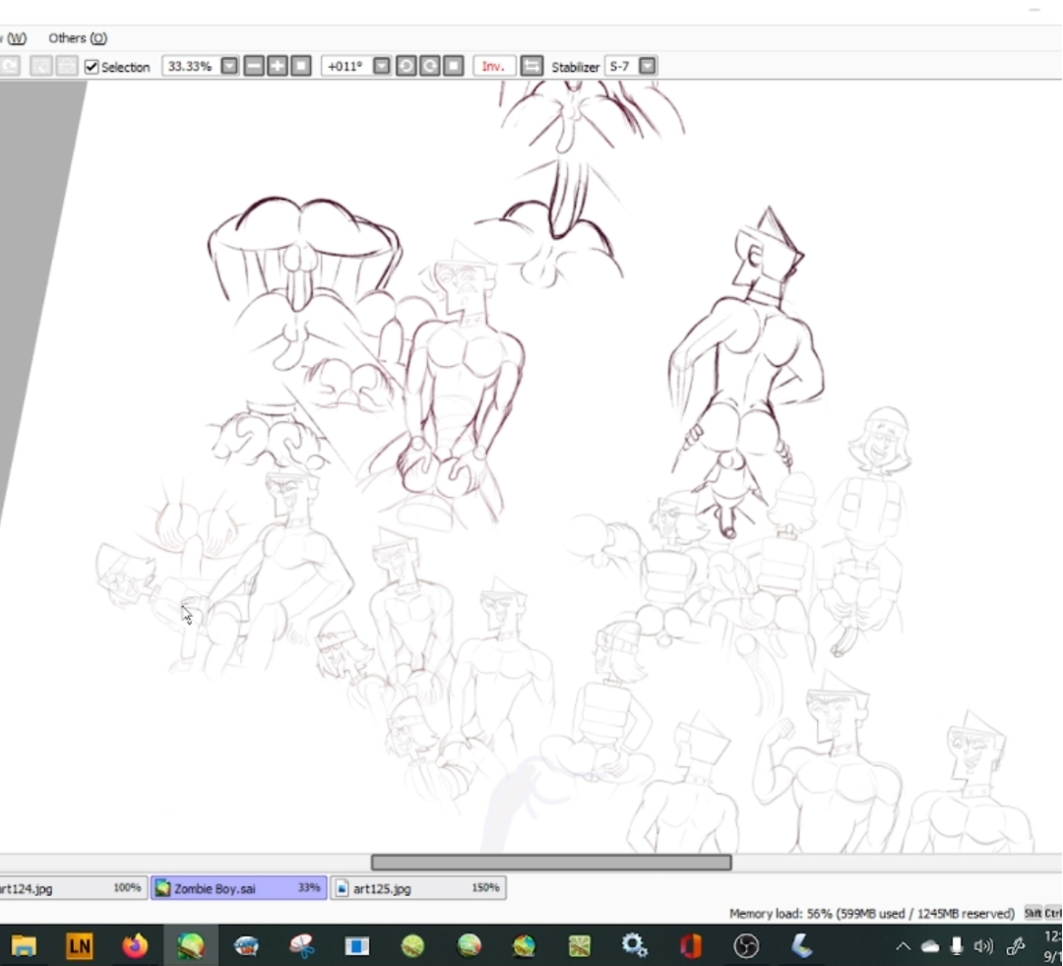The image size is (1063, 966).
Task: Open OBS Studio from the taskbar
Action: coord(746,946)
